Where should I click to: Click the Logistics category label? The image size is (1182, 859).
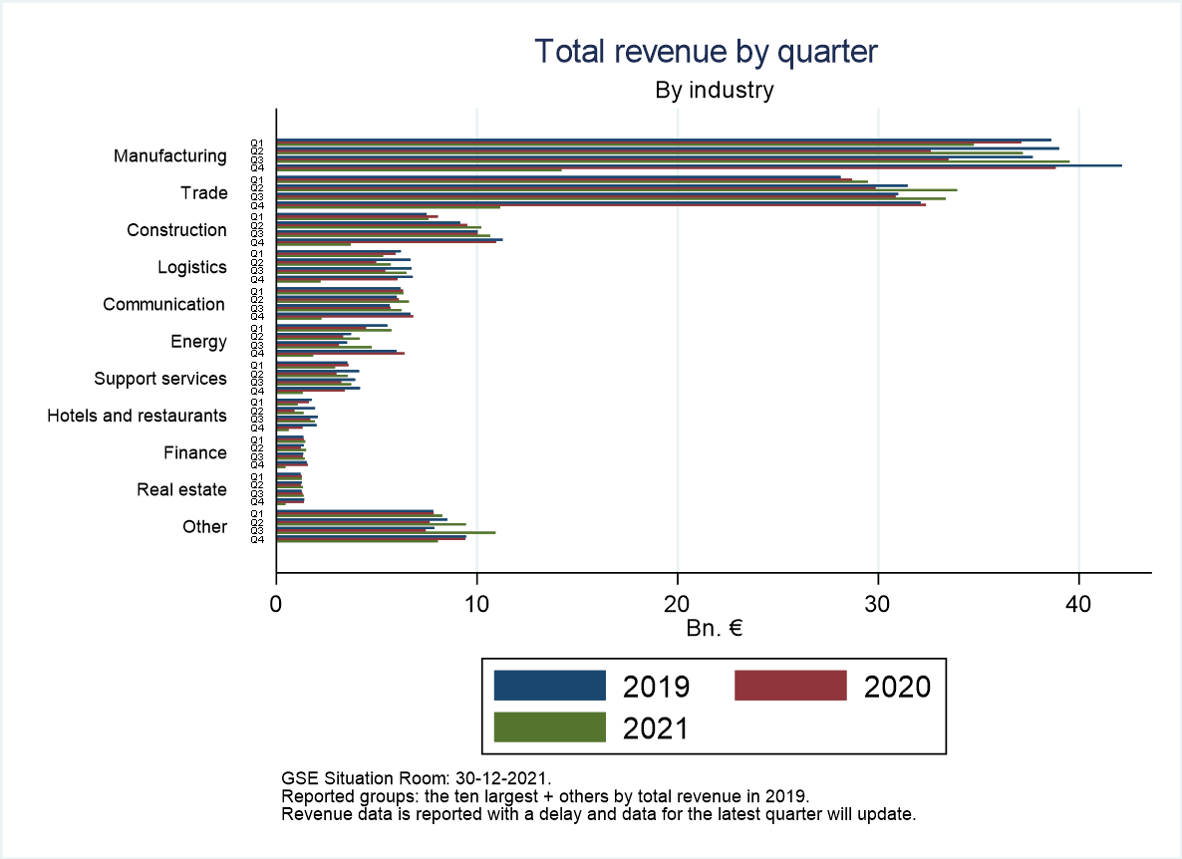coord(192,267)
